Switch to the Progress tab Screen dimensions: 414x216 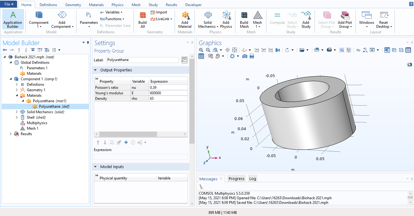click(x=236, y=179)
